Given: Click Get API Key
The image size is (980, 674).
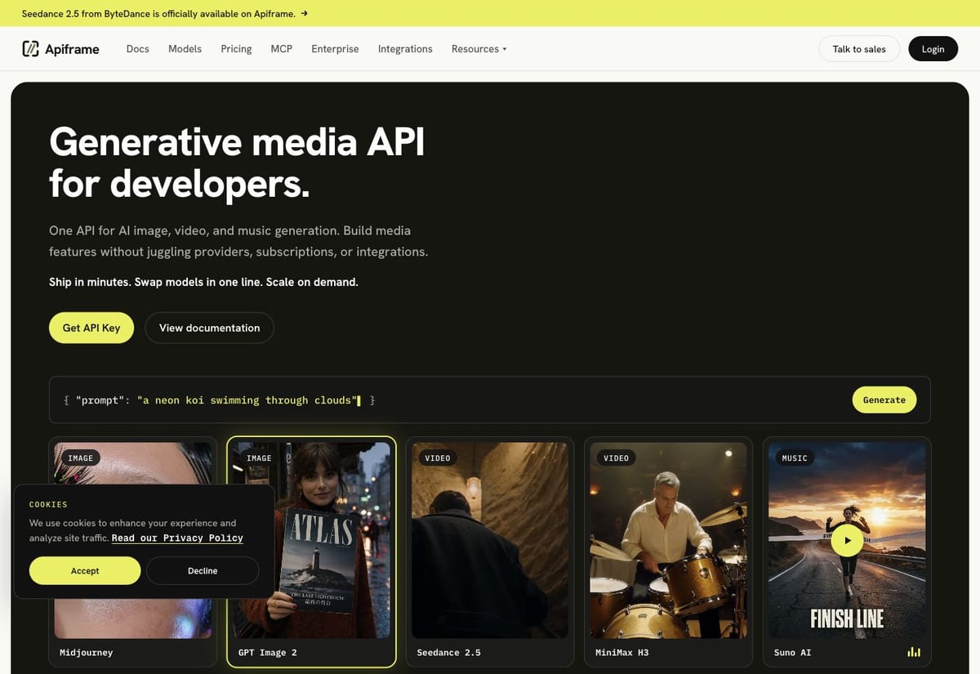Looking at the screenshot, I should (x=91, y=328).
